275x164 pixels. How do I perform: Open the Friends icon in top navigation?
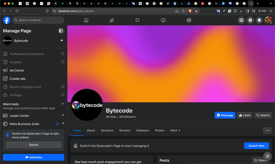112,20
